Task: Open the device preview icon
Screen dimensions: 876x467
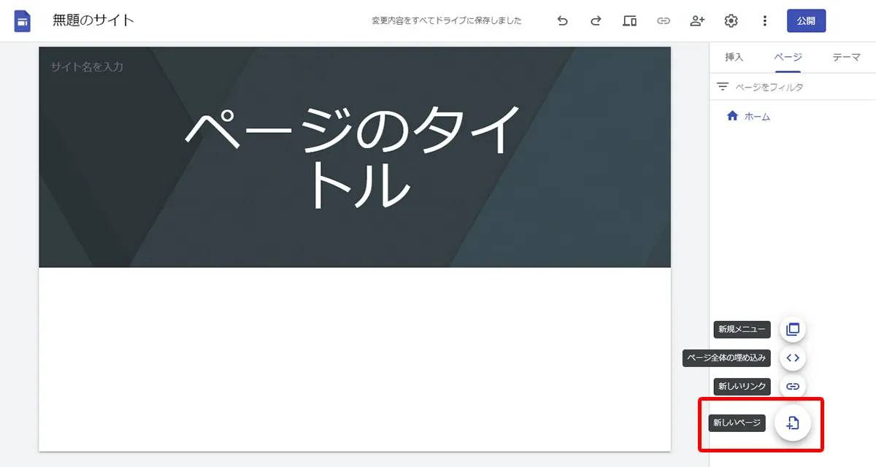Action: [629, 20]
